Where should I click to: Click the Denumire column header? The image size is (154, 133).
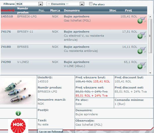pyautogui.click(x=72, y=10)
